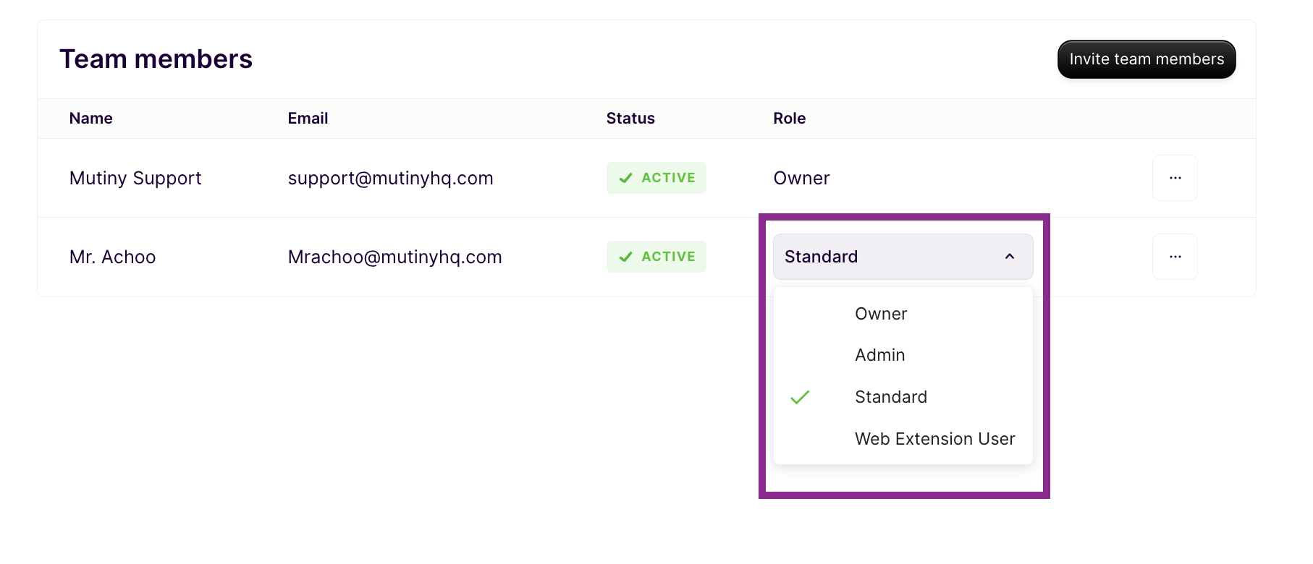Viewport: 1313px width, 564px height.
Task: Click the Role column header
Action: coord(789,119)
